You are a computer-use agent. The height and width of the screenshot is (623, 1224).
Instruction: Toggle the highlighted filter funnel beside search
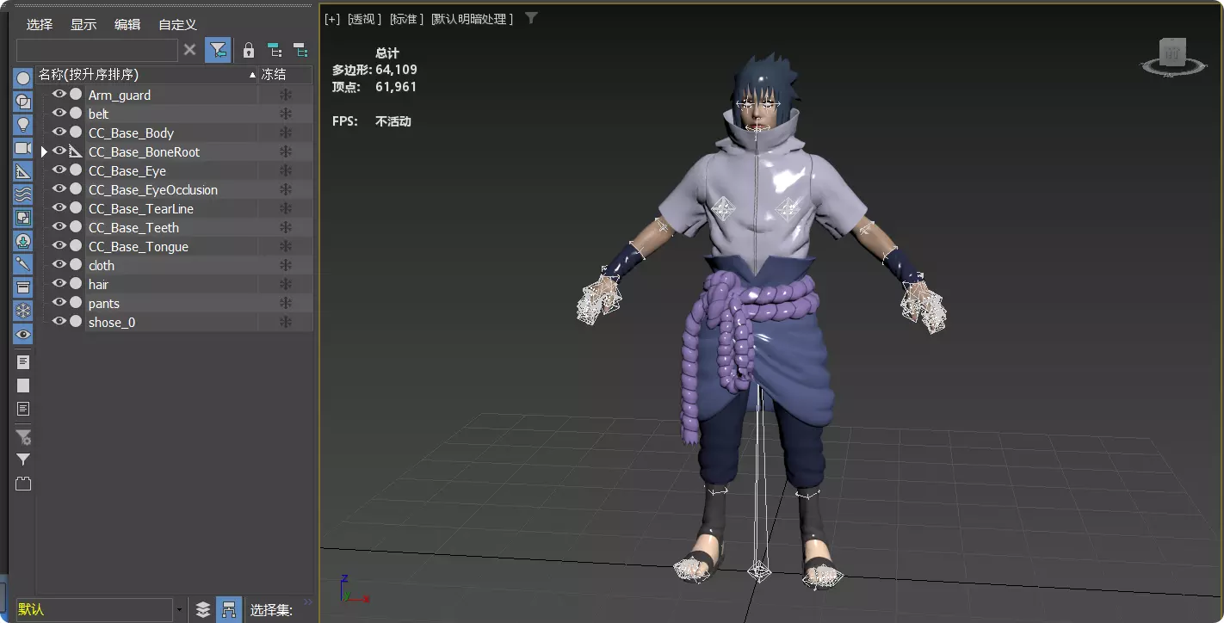click(218, 50)
